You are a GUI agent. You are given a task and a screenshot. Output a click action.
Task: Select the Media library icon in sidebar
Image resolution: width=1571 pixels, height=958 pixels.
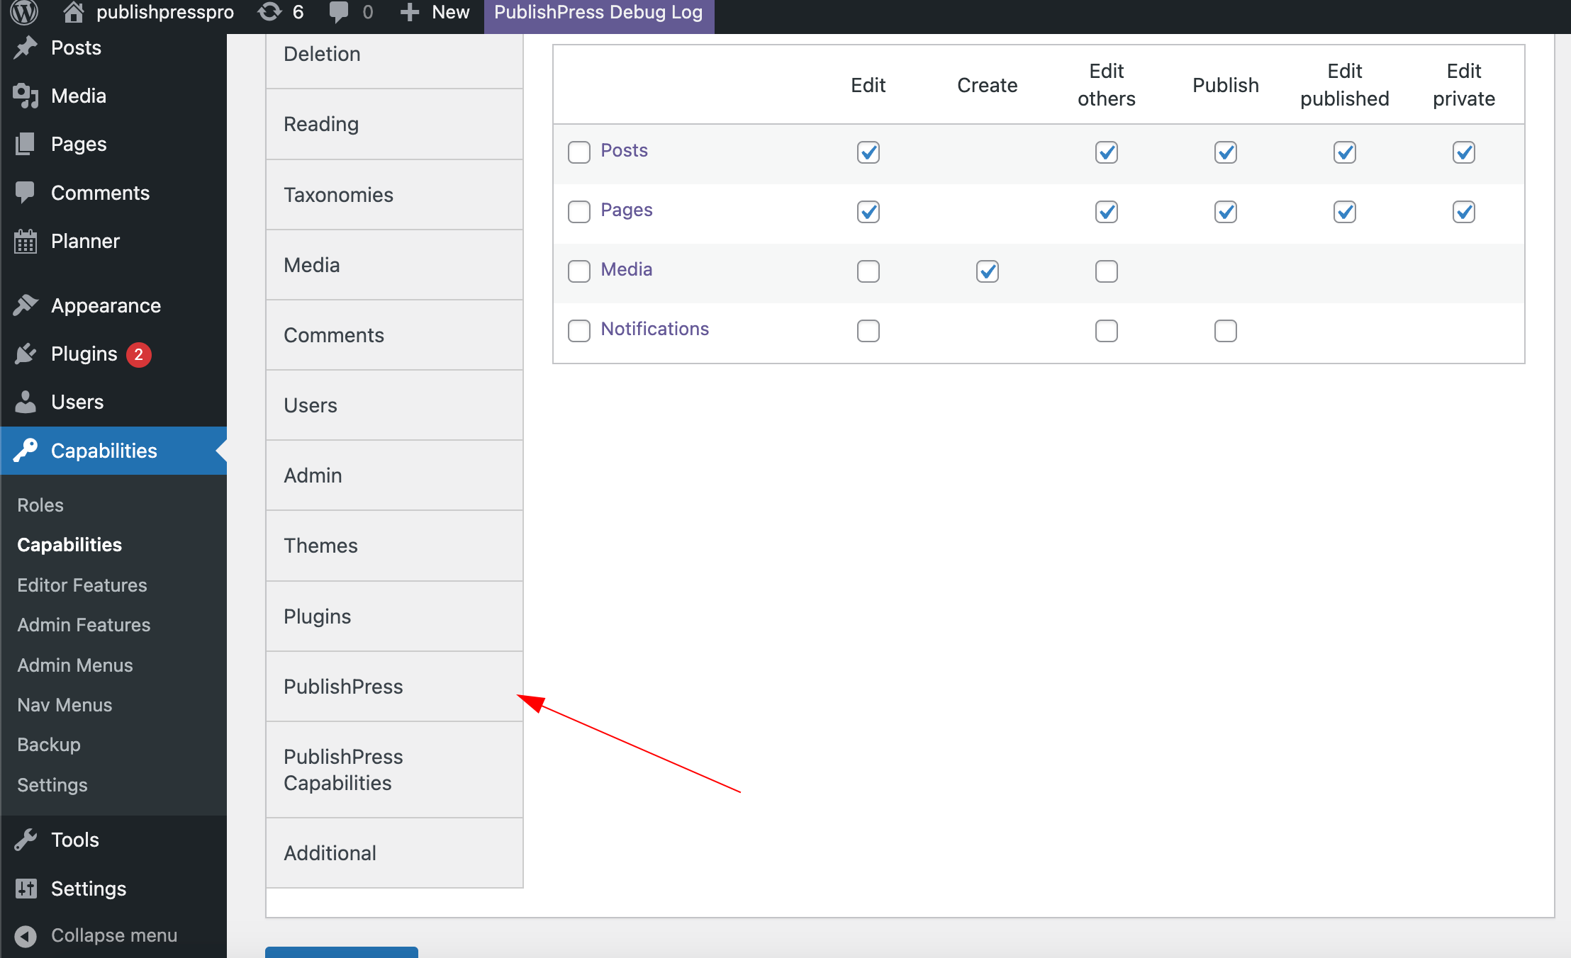[x=26, y=96]
